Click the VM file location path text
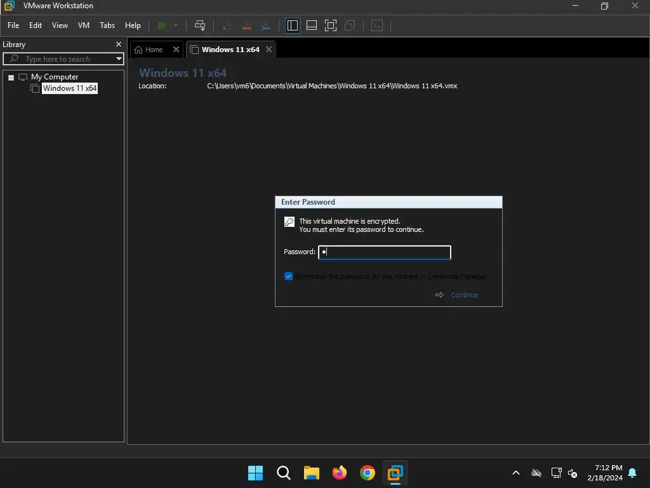Image resolution: width=650 pixels, height=488 pixels. (x=332, y=86)
